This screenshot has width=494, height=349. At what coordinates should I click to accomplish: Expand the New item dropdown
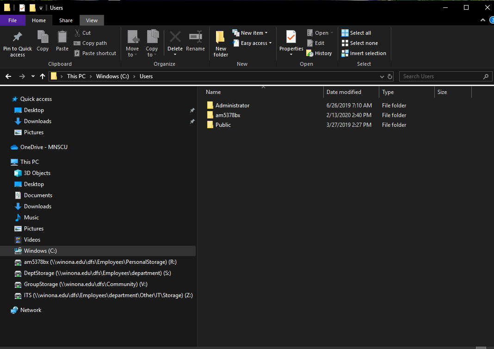click(250, 33)
